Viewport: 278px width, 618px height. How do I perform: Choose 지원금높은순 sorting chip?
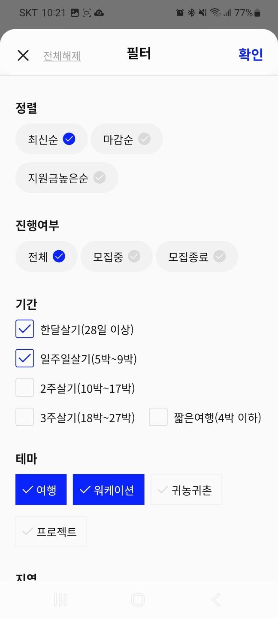(66, 178)
